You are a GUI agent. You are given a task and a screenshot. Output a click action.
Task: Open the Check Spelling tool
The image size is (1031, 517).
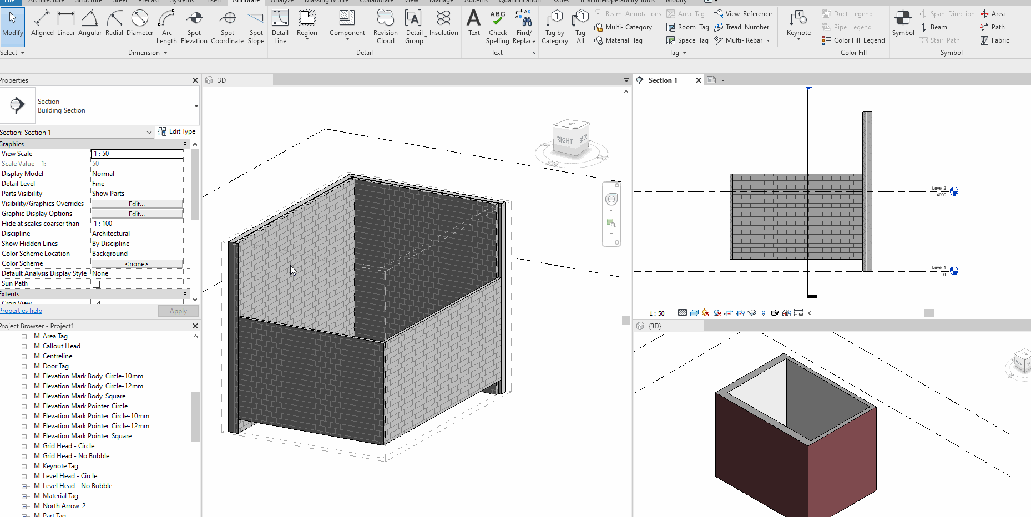click(x=497, y=26)
